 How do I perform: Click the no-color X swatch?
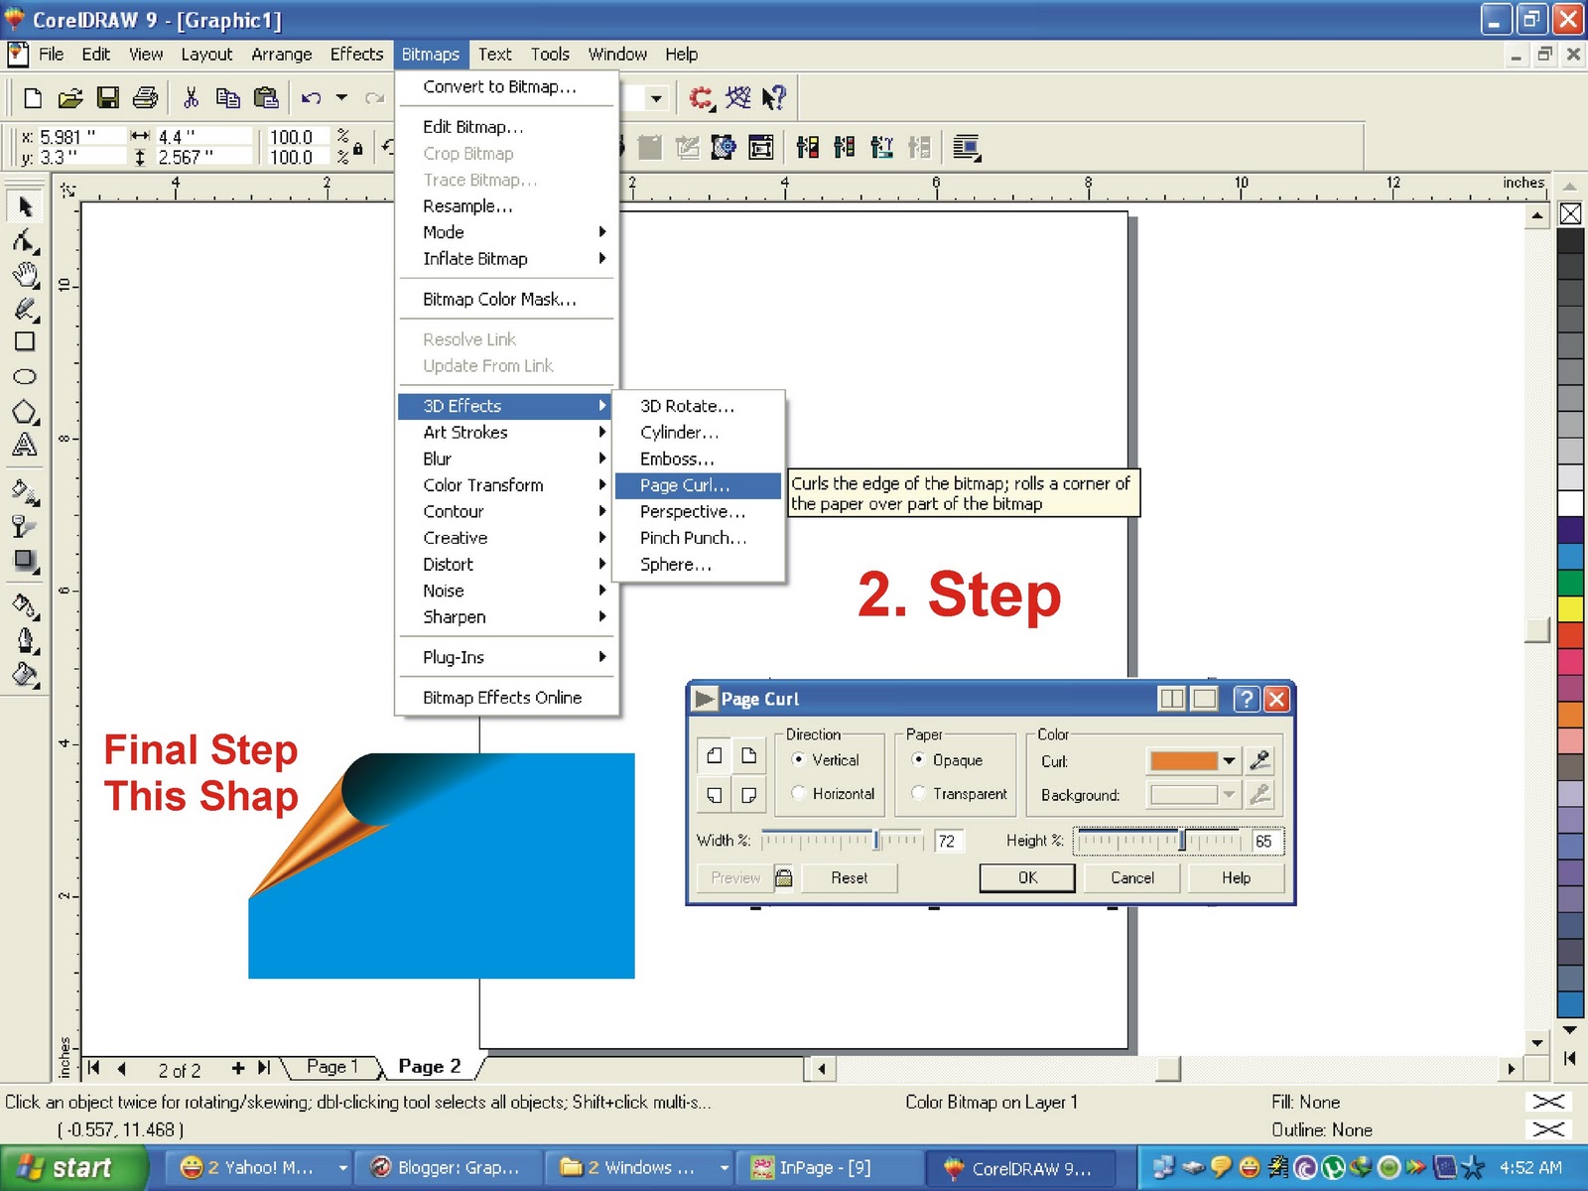1570,213
